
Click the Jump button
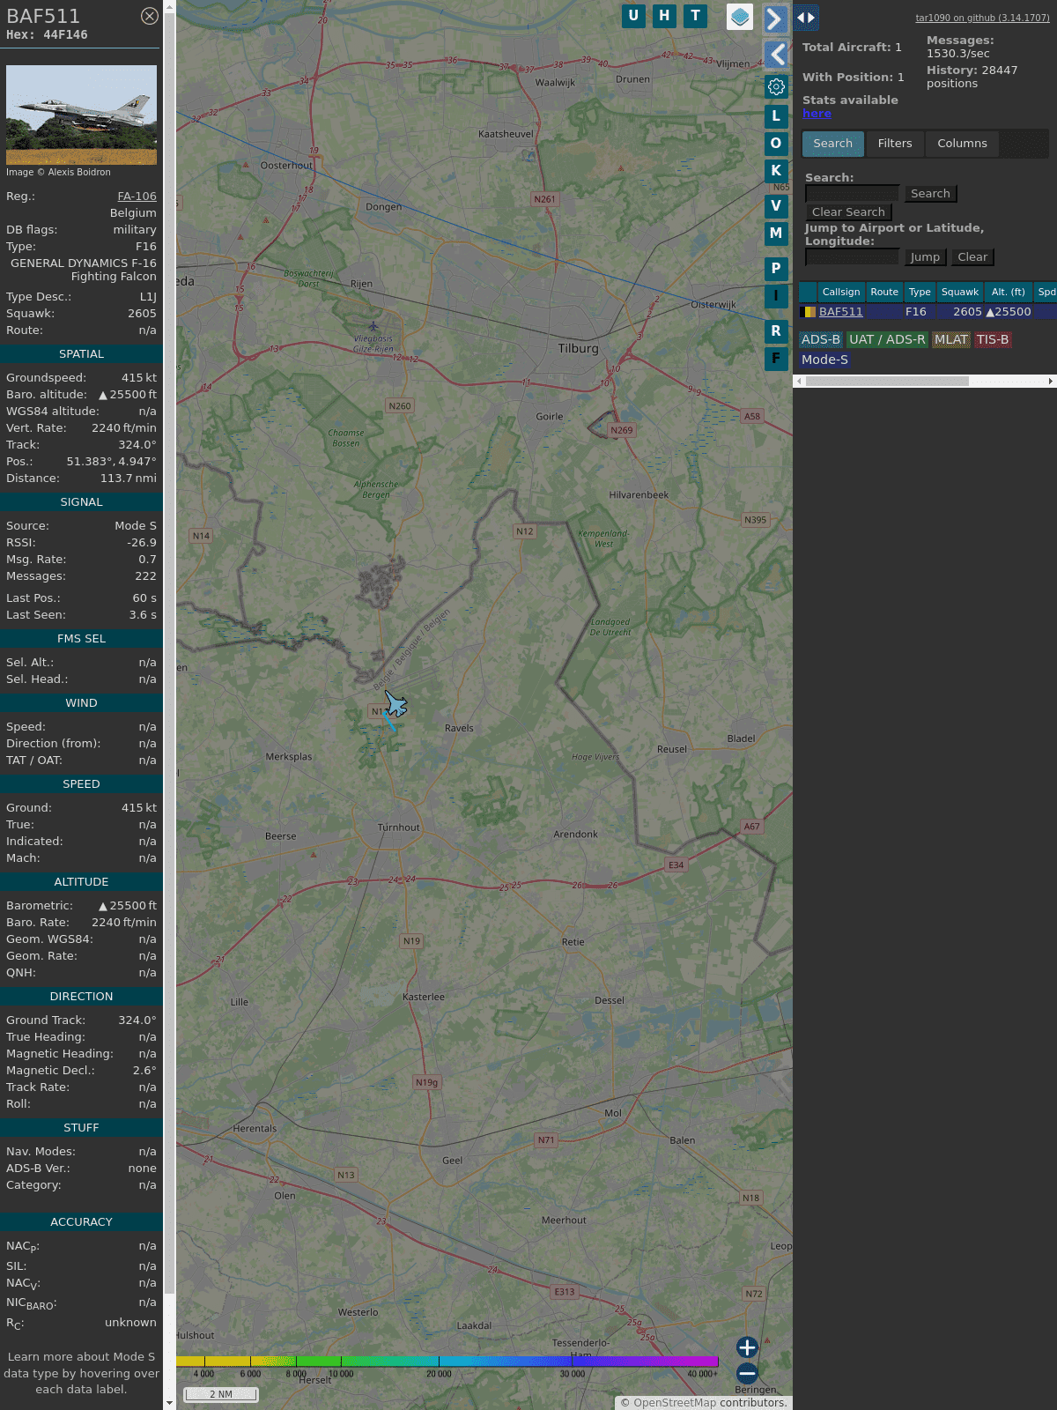925,257
